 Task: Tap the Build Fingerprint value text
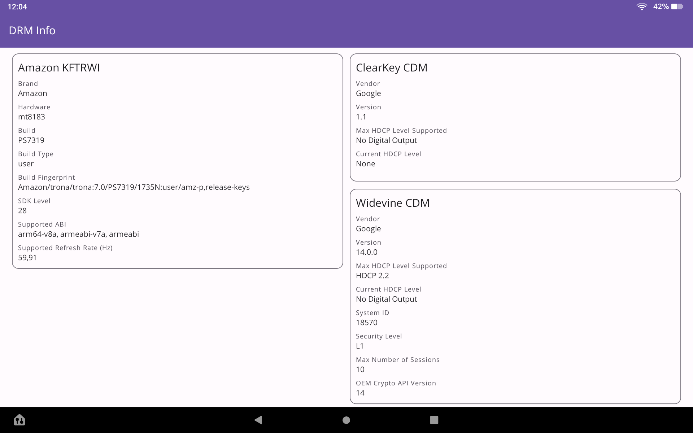pos(134,187)
